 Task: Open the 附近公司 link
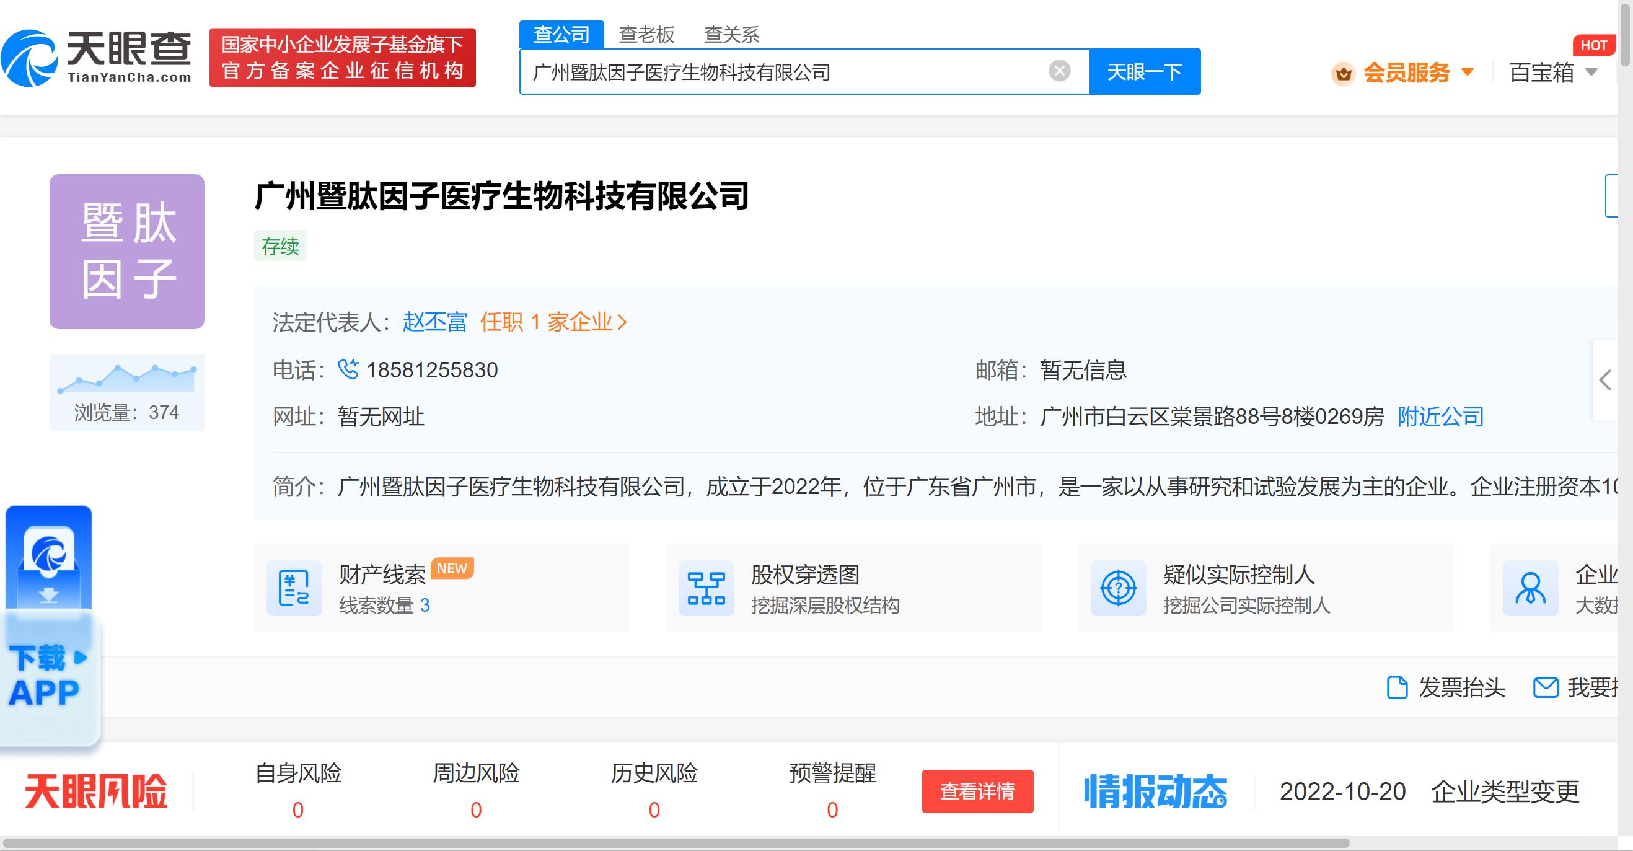coord(1440,417)
